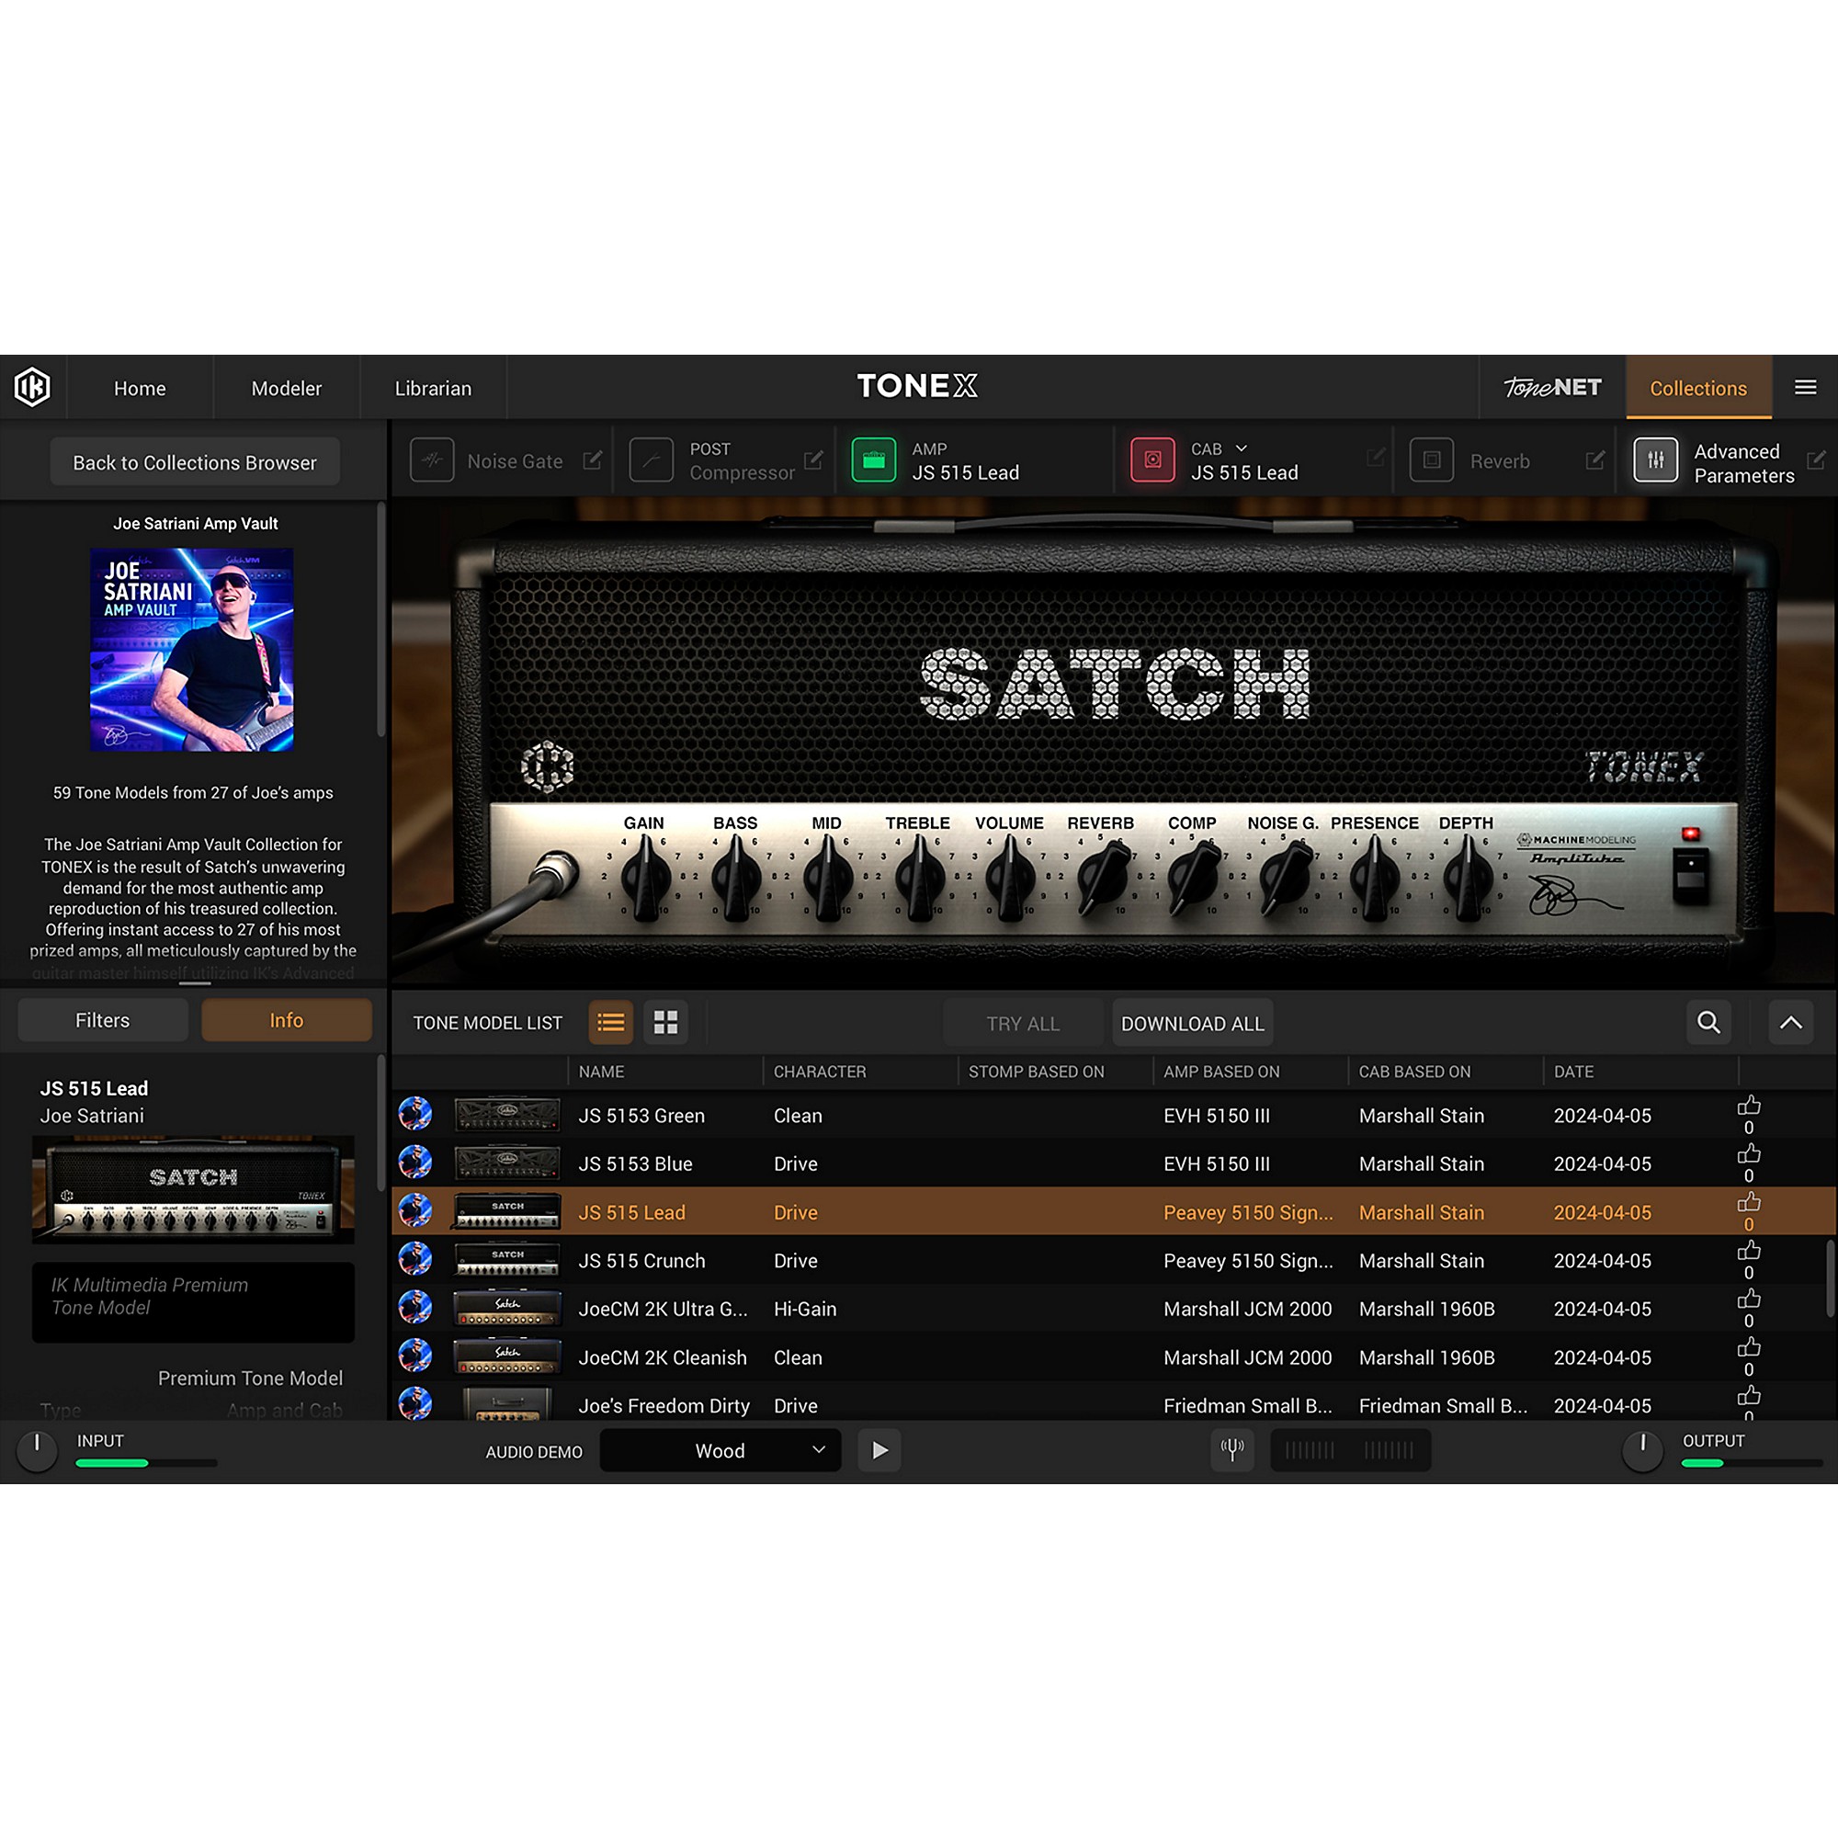This screenshot has width=1838, height=1838.
Task: Open the hamburger menu
Action: click(x=1805, y=387)
